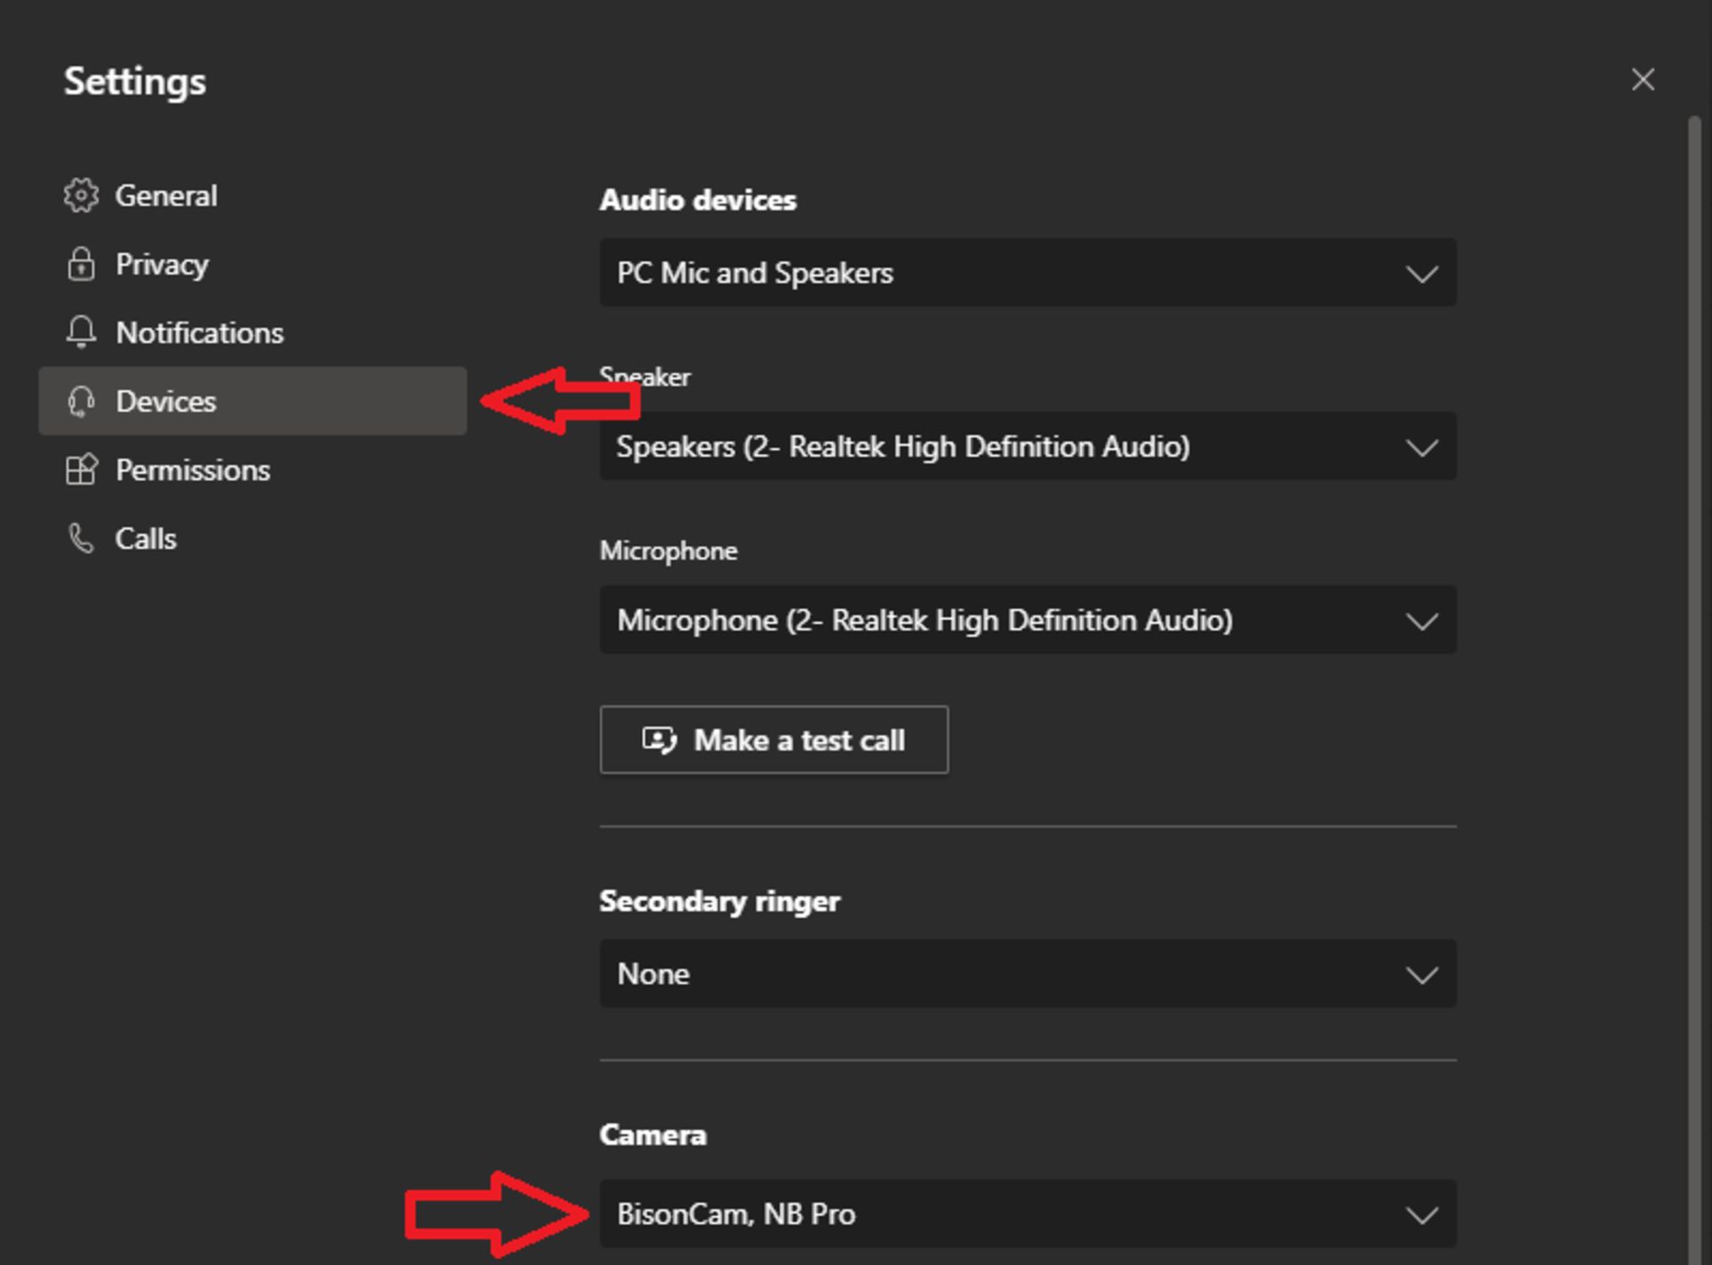This screenshot has width=1712, height=1265.
Task: Click the vertical scrollbar of the settings panel
Action: [x=1694, y=624]
